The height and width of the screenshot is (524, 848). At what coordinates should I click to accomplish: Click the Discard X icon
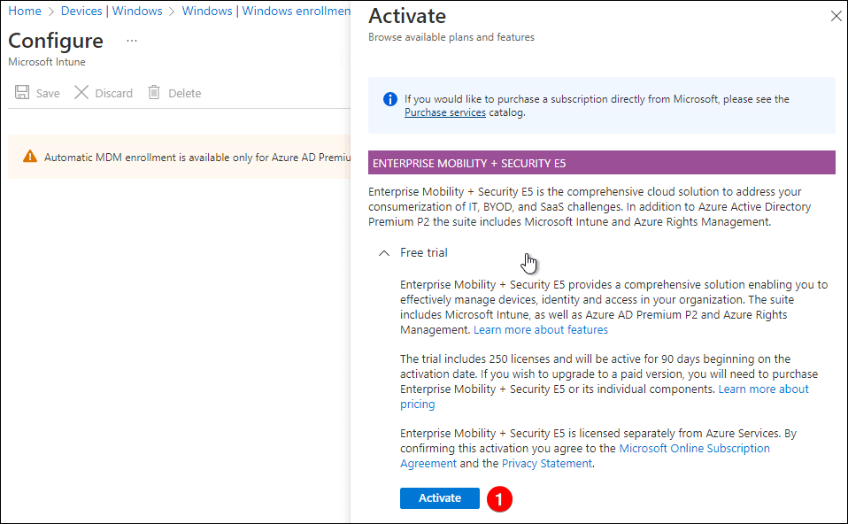pyautogui.click(x=81, y=92)
